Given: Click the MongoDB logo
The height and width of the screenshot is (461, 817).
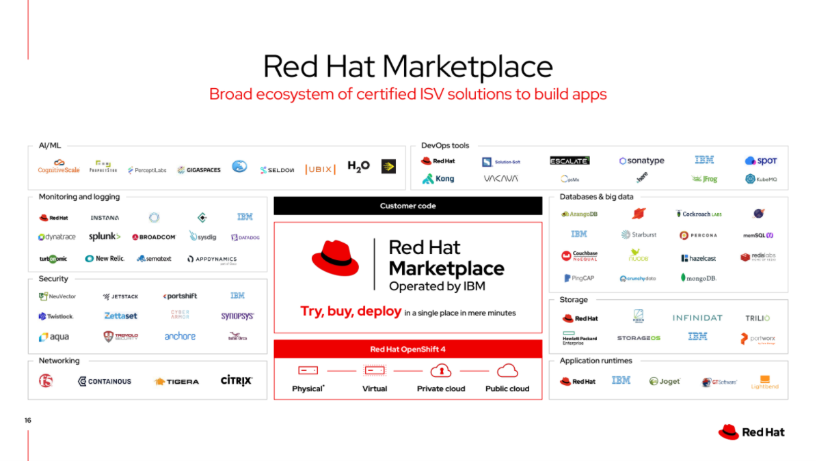Looking at the screenshot, I should pos(698,278).
